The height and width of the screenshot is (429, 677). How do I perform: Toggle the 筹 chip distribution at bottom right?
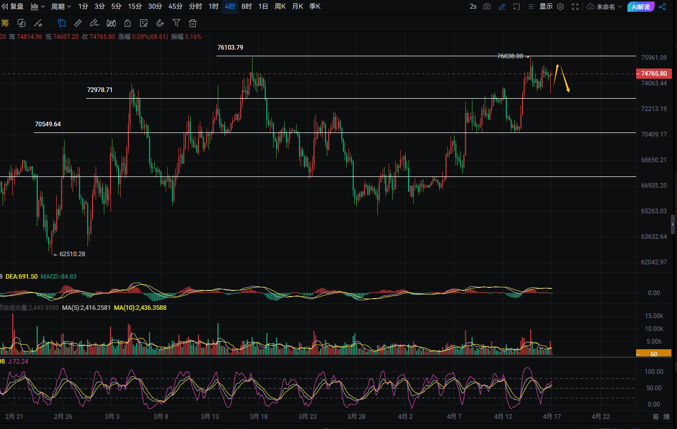(x=656, y=417)
